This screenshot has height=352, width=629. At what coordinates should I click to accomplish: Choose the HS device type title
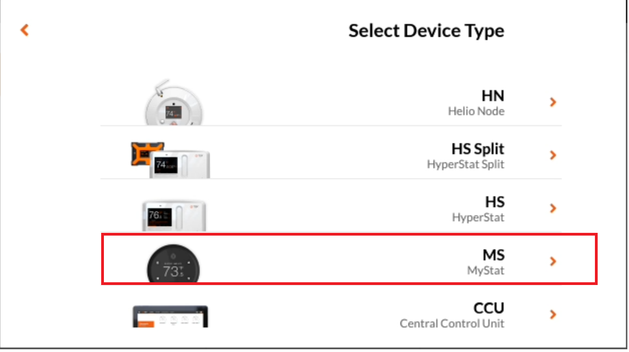495,202
